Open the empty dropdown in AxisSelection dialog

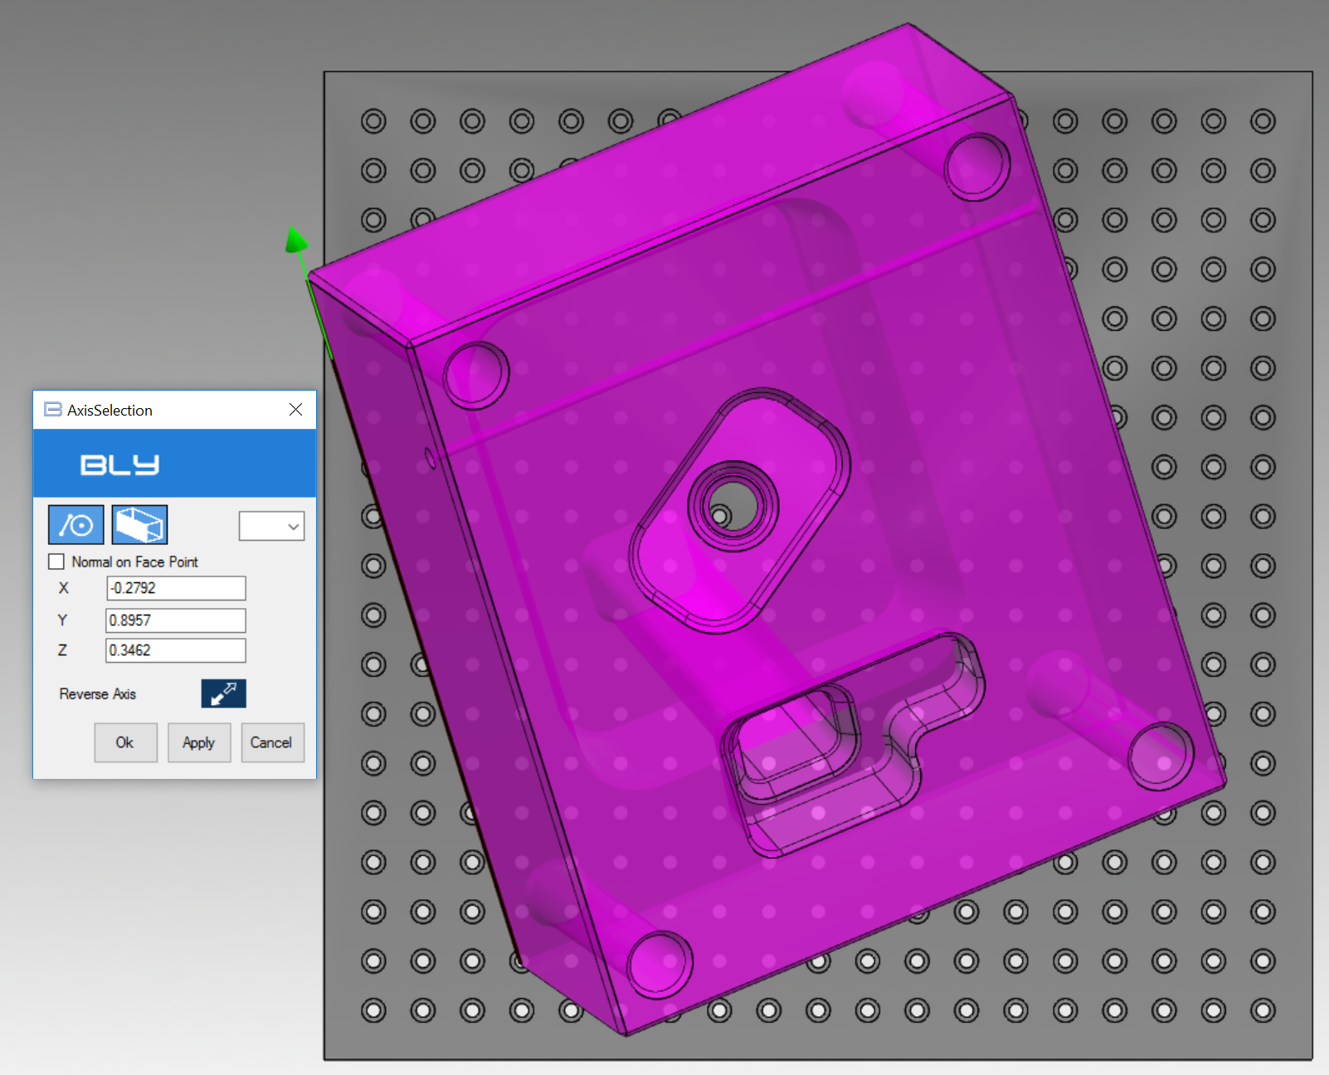pos(271,526)
